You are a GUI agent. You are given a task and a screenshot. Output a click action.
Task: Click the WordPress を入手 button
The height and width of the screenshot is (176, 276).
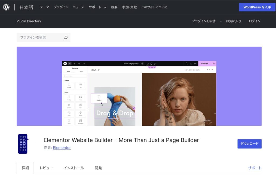point(257,7)
